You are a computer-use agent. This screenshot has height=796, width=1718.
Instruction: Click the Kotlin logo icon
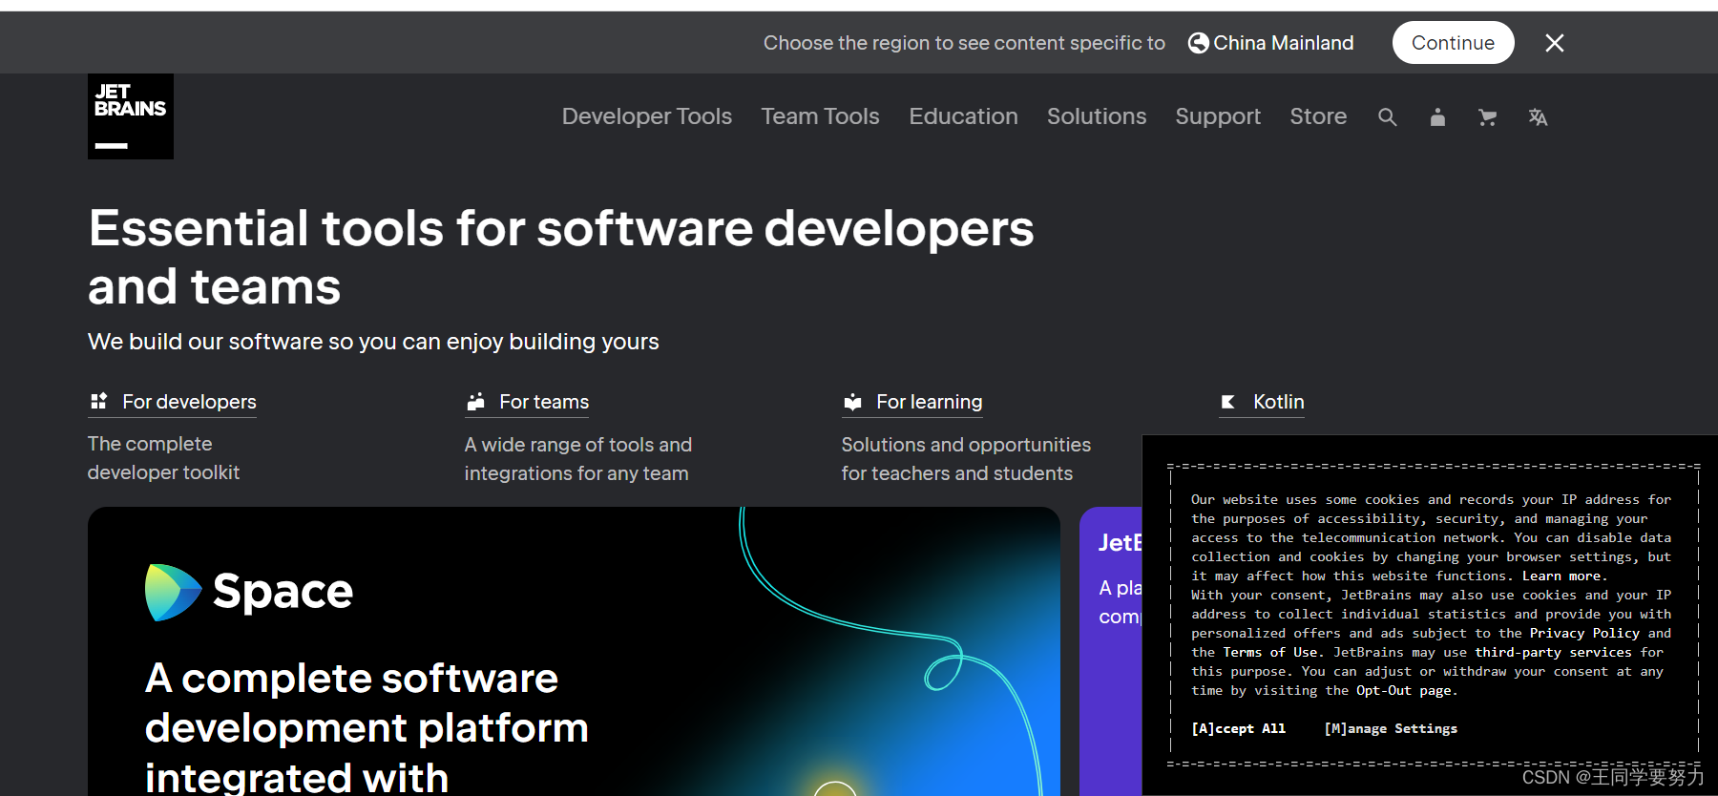[1228, 402]
